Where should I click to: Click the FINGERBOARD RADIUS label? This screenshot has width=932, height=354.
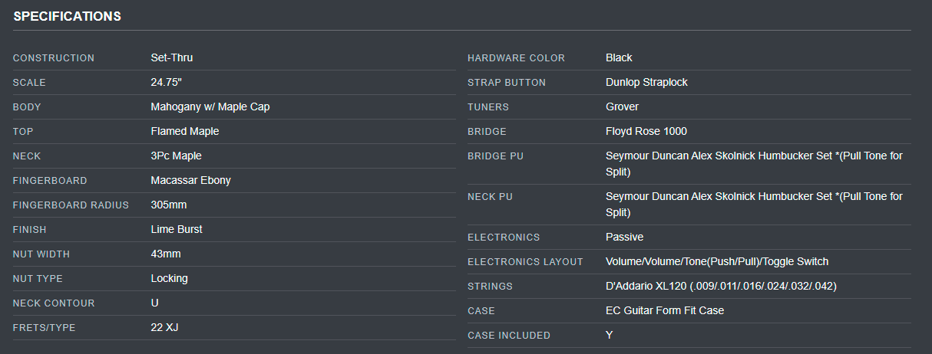[71, 205]
